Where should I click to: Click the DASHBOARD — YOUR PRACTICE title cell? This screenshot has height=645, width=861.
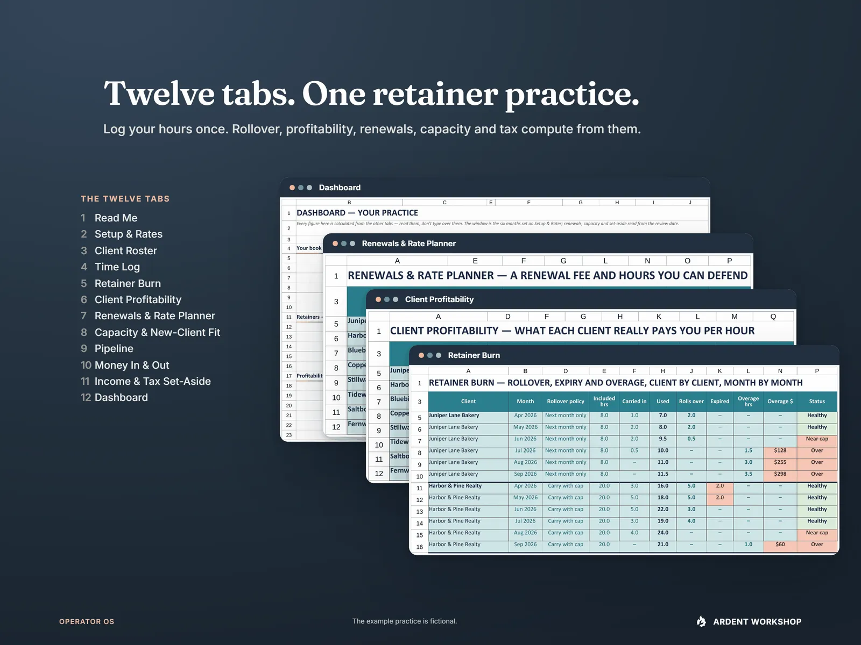click(x=502, y=213)
